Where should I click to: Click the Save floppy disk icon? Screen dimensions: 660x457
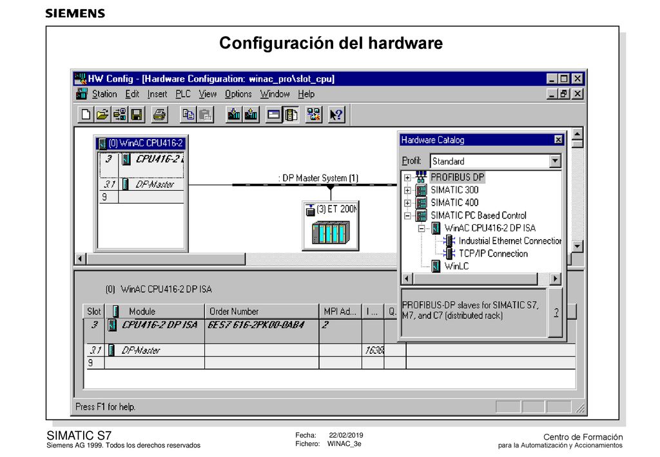(x=137, y=115)
